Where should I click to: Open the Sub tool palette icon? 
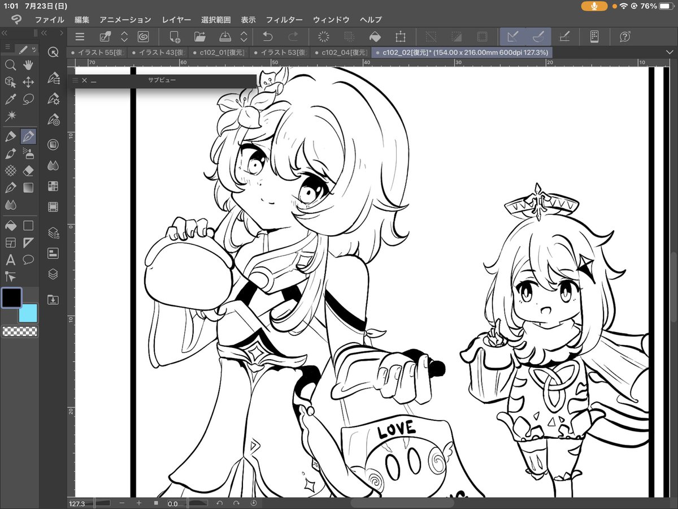[x=53, y=77]
